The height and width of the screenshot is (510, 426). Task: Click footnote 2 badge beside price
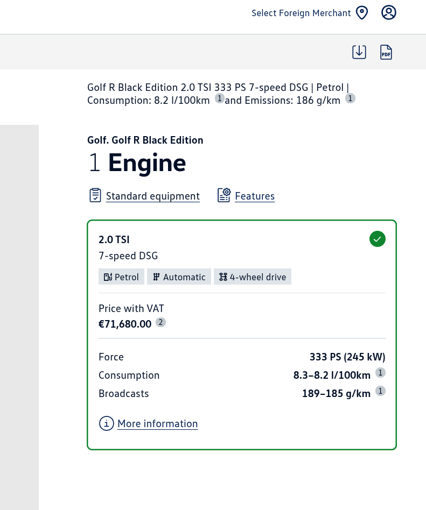(x=160, y=322)
